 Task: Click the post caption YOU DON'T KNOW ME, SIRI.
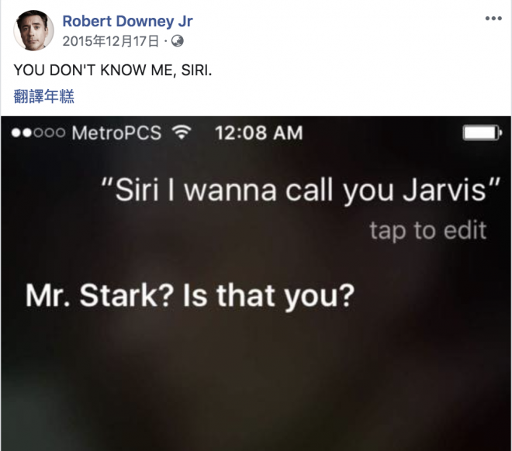pyautogui.click(x=113, y=70)
